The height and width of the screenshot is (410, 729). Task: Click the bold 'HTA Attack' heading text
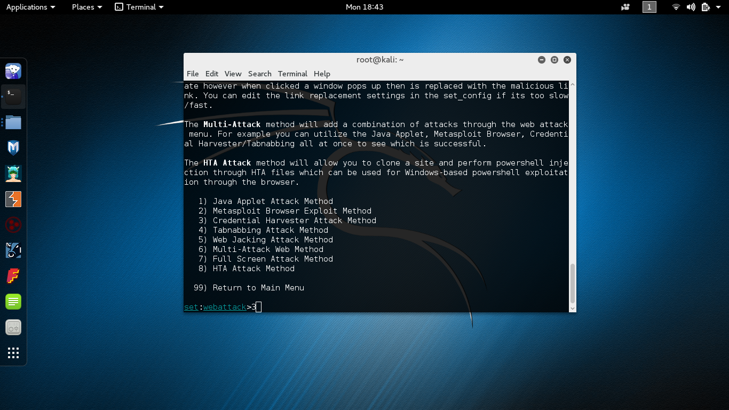click(227, 163)
